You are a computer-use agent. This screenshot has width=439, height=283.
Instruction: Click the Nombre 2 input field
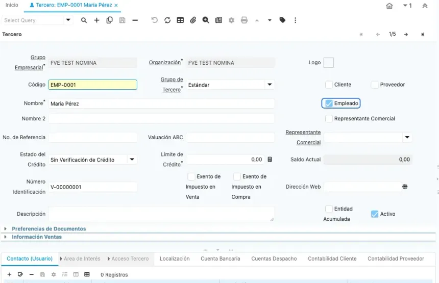[x=161, y=119]
